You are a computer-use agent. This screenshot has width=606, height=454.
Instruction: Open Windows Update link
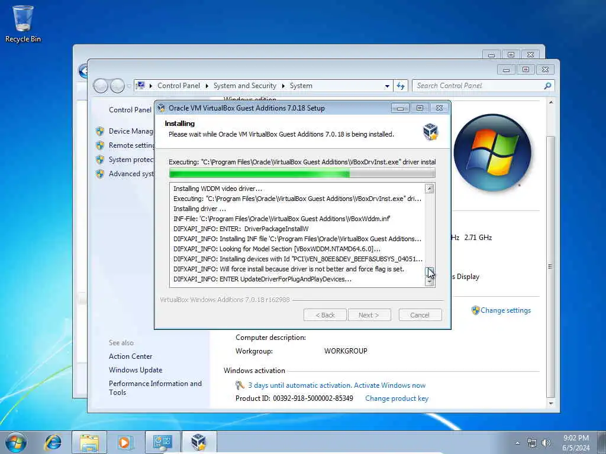pos(136,370)
